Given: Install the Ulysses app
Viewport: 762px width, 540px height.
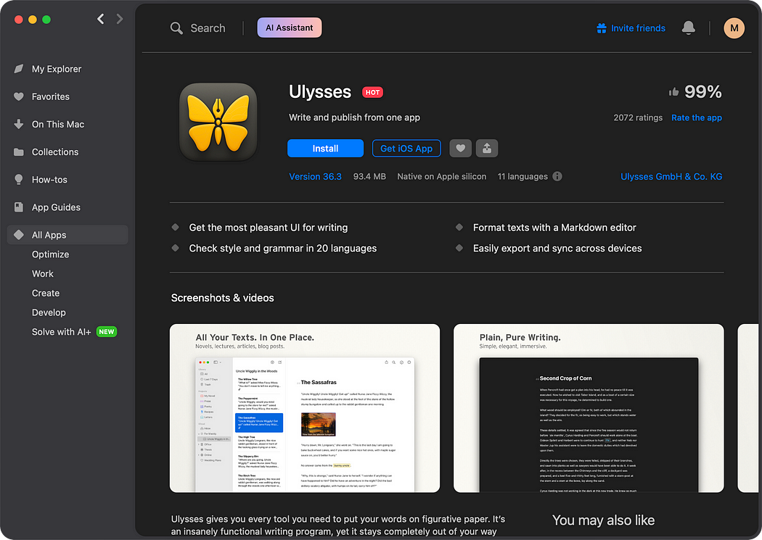Looking at the screenshot, I should [325, 149].
